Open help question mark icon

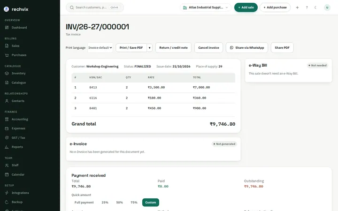click(307, 8)
